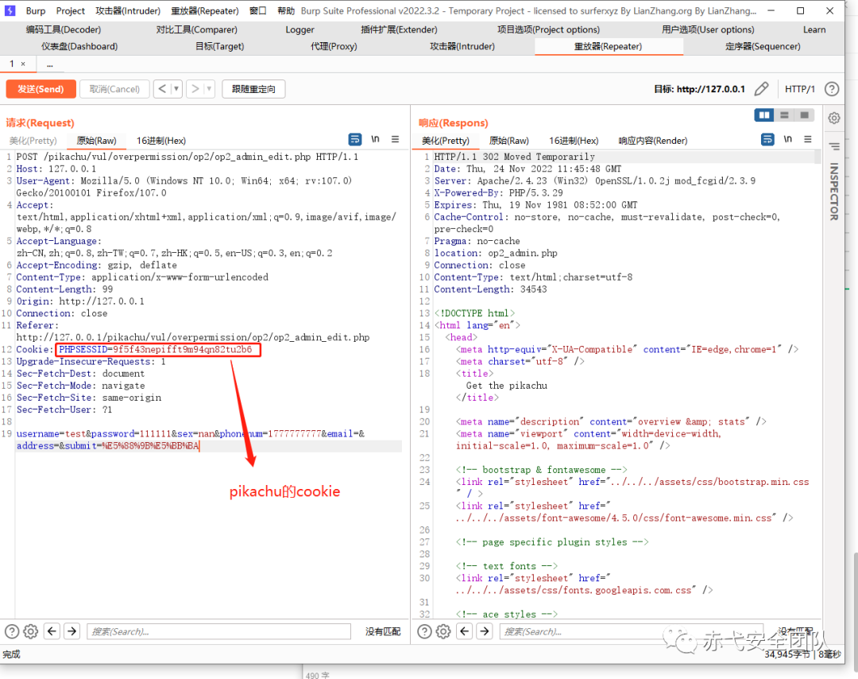The image size is (858, 679).
Task: Open Repeater help question mark icon
Action: pyautogui.click(x=832, y=89)
